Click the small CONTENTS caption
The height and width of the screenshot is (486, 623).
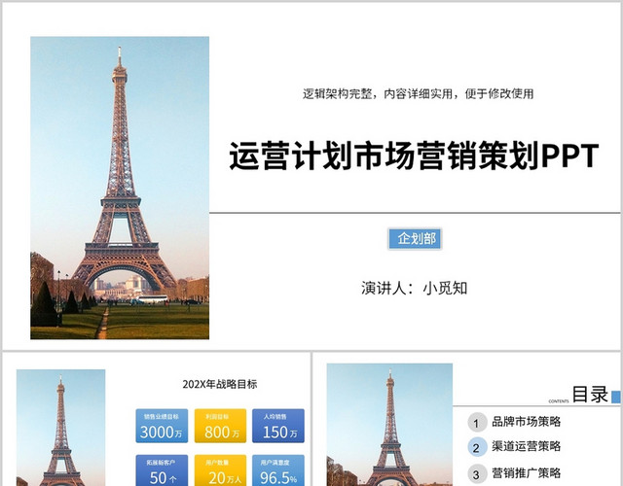[558, 401]
